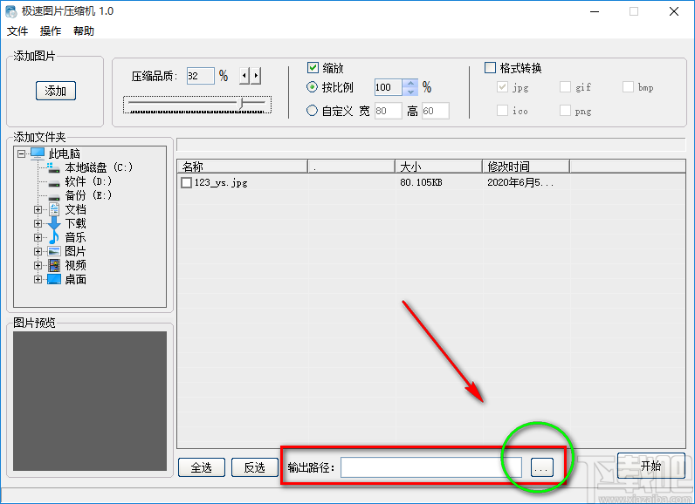Toggle the png format checkbox
695x504 pixels.
(x=565, y=110)
